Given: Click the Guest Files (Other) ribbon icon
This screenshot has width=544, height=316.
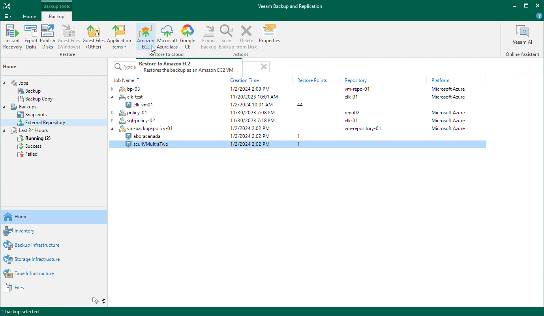Looking at the screenshot, I should pos(94,37).
